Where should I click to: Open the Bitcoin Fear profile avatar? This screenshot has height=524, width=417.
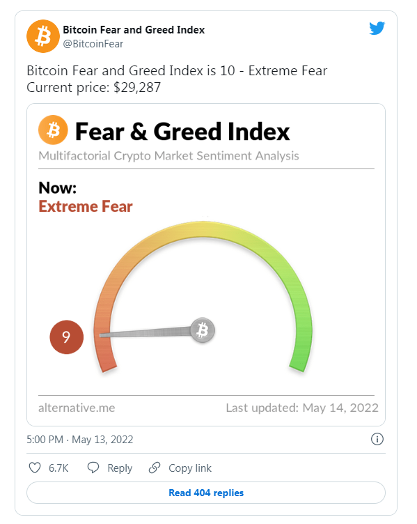(x=43, y=36)
